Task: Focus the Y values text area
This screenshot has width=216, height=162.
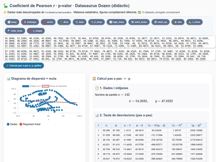Action: 109,55
